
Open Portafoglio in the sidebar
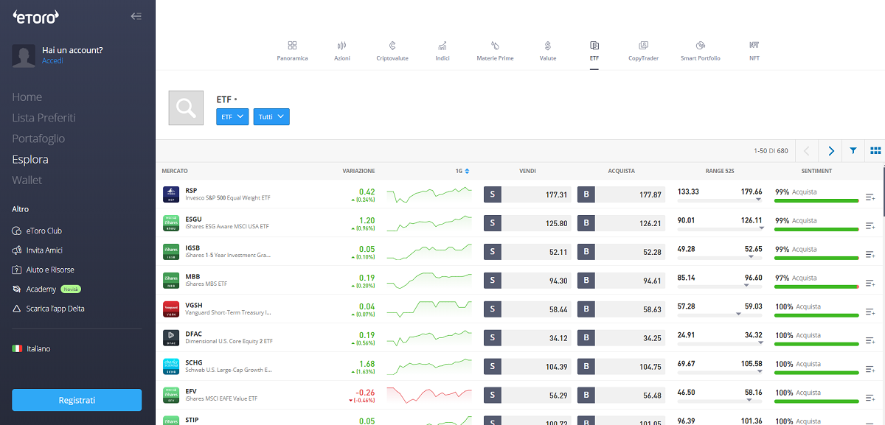click(38, 138)
